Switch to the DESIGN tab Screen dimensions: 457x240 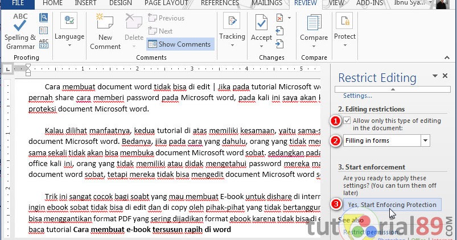pyautogui.click(x=121, y=3)
